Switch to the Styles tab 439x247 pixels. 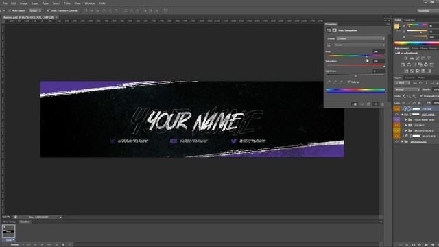coord(415,49)
